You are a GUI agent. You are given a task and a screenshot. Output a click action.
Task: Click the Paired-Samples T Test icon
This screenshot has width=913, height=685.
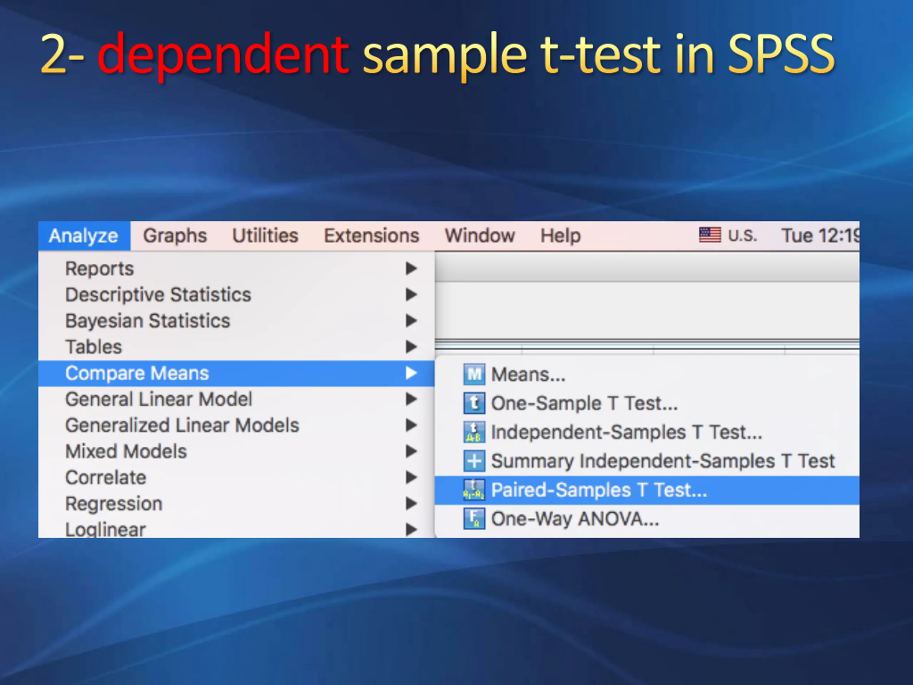(x=474, y=490)
